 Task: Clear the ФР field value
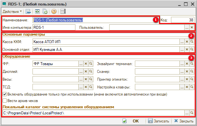(86, 64)
